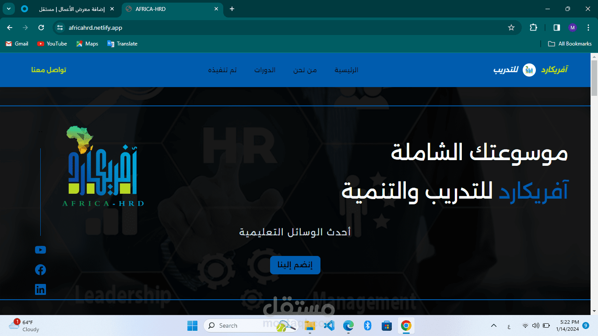Open Microsoft Edge from the taskbar

click(x=348, y=325)
